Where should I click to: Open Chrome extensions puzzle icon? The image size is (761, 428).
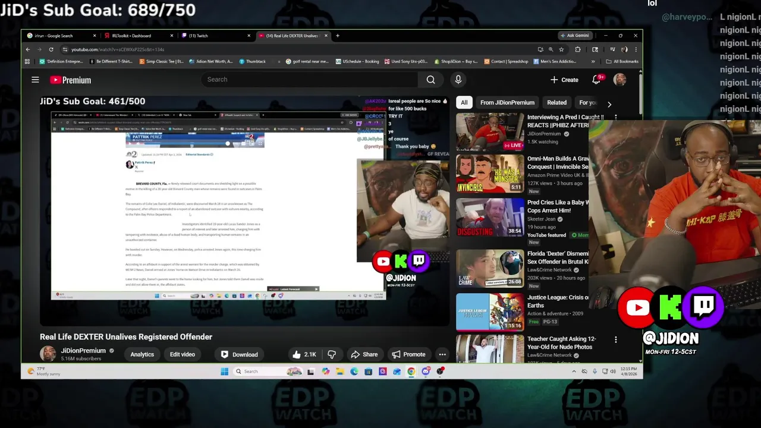click(577, 49)
